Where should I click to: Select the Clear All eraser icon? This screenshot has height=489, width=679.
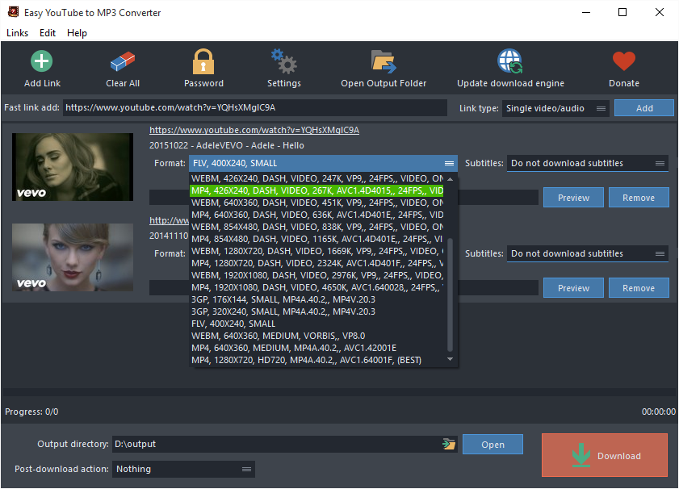pyautogui.click(x=122, y=61)
